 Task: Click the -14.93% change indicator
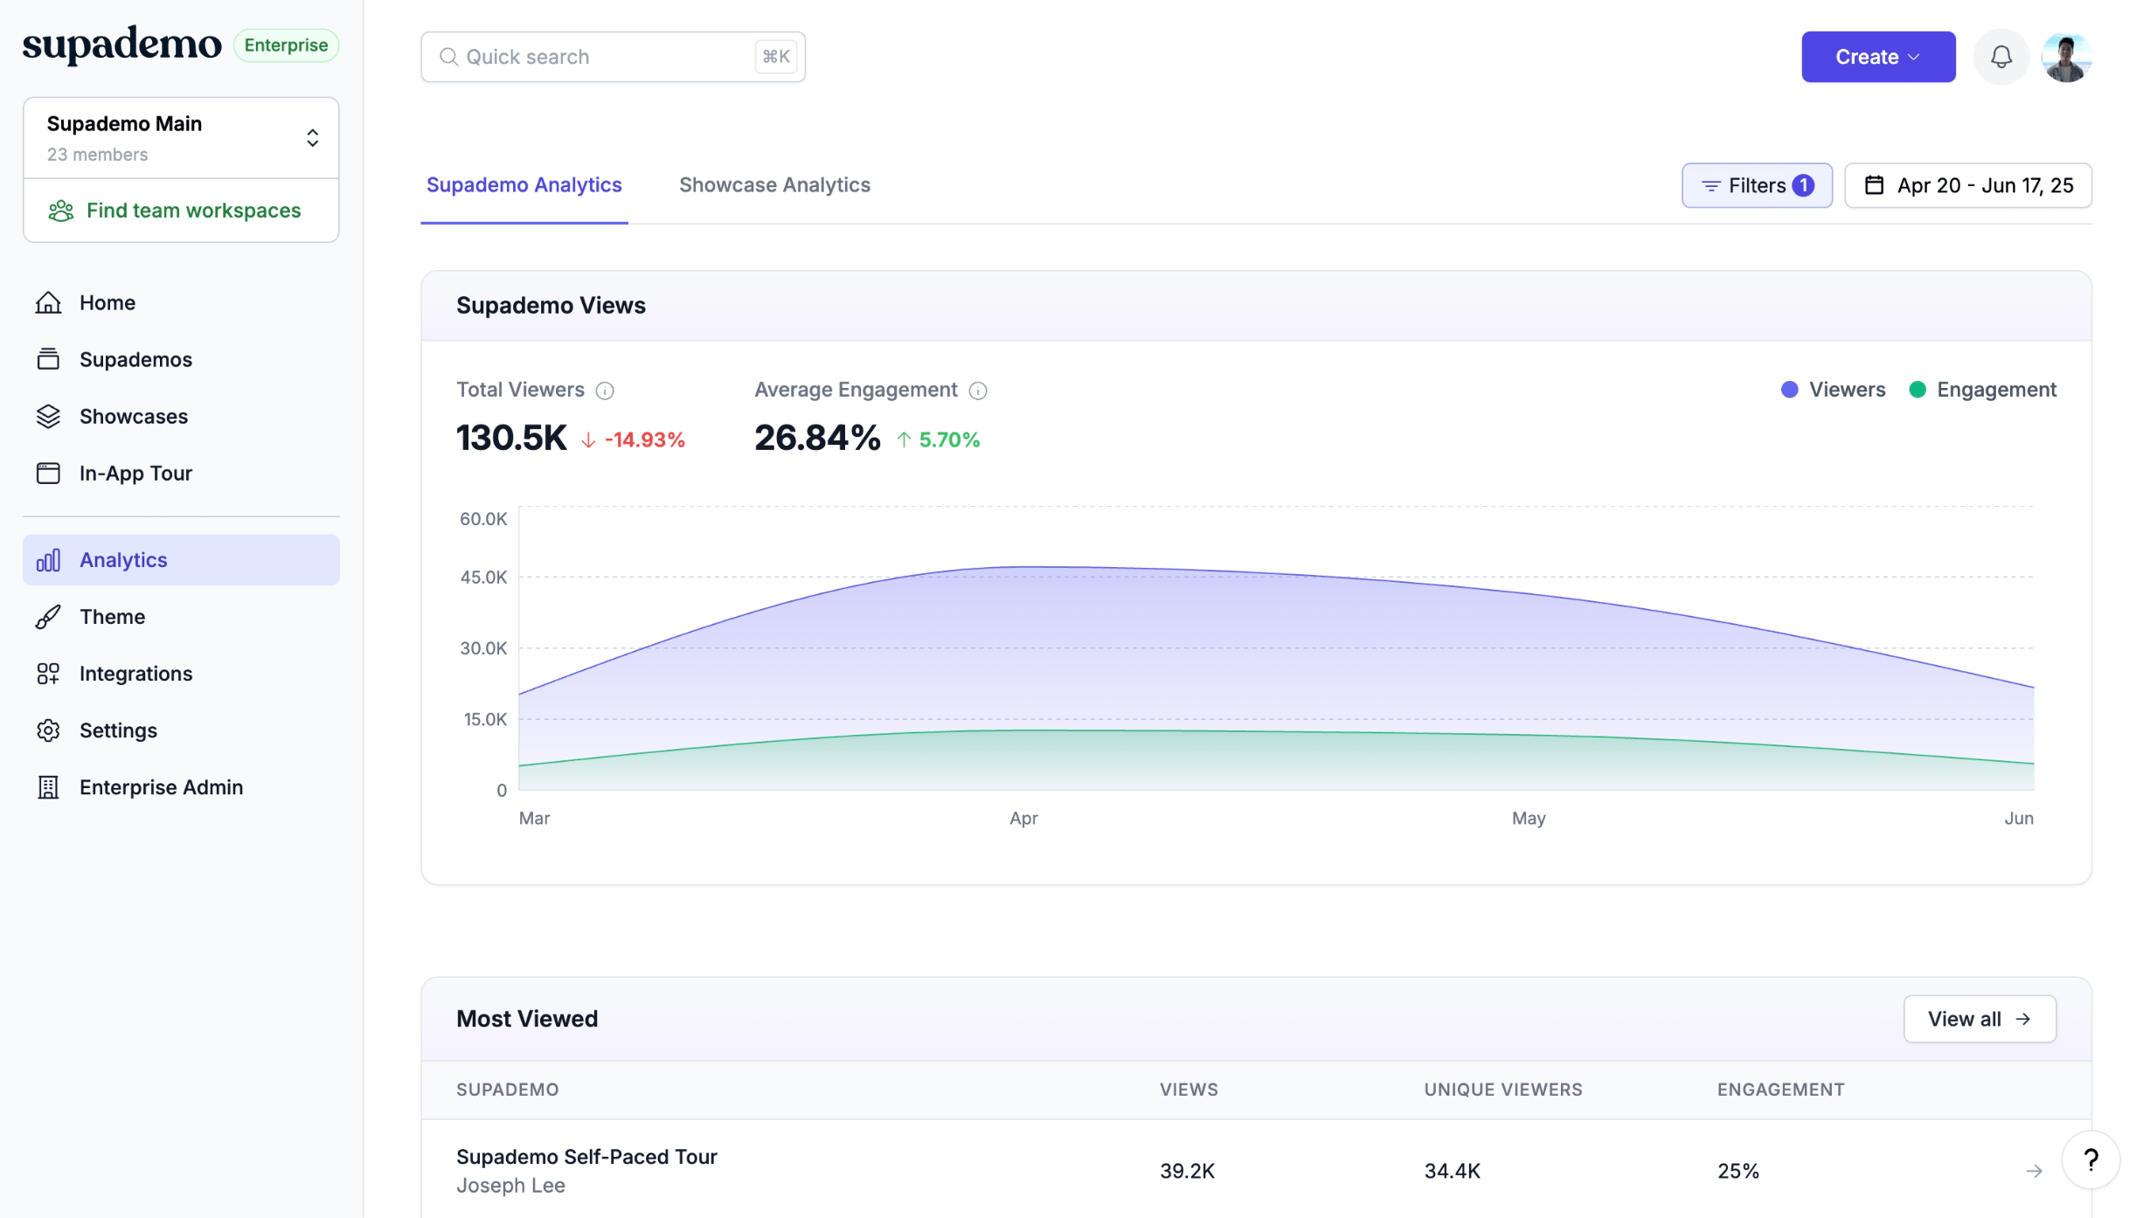click(633, 439)
